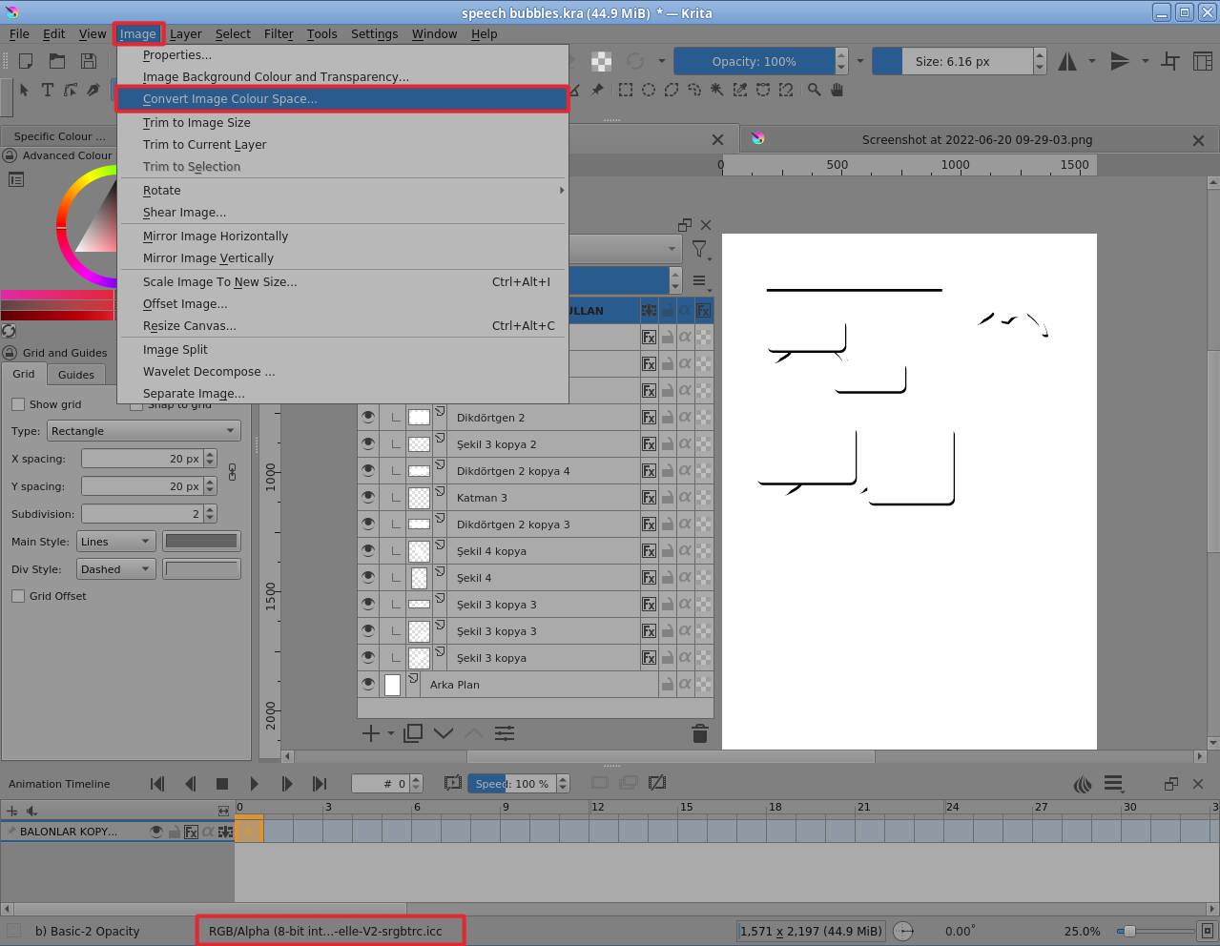Click the X spacing input field
This screenshot has width=1220, height=946.
(x=143, y=459)
